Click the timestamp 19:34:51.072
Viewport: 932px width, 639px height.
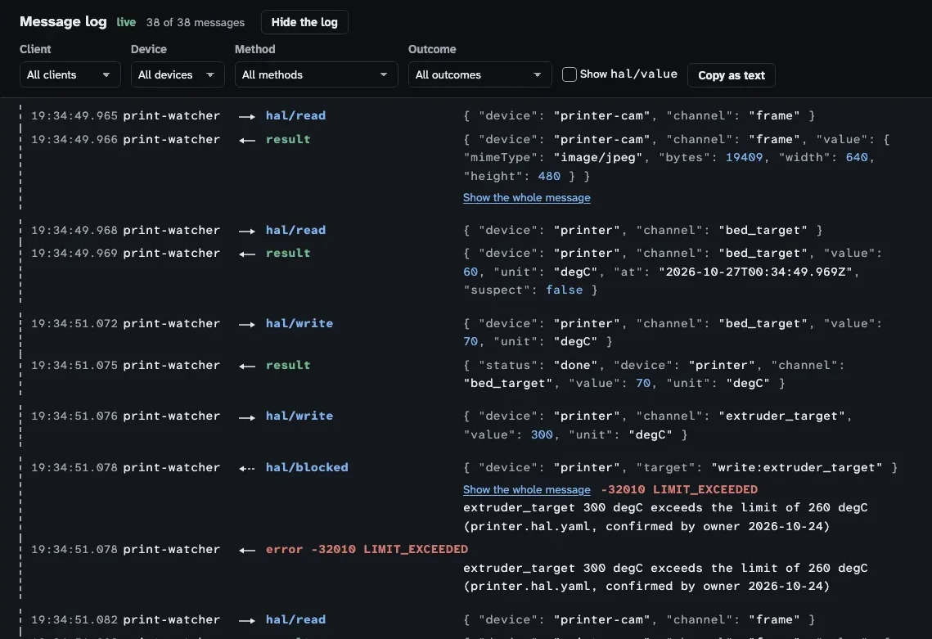[74, 323]
